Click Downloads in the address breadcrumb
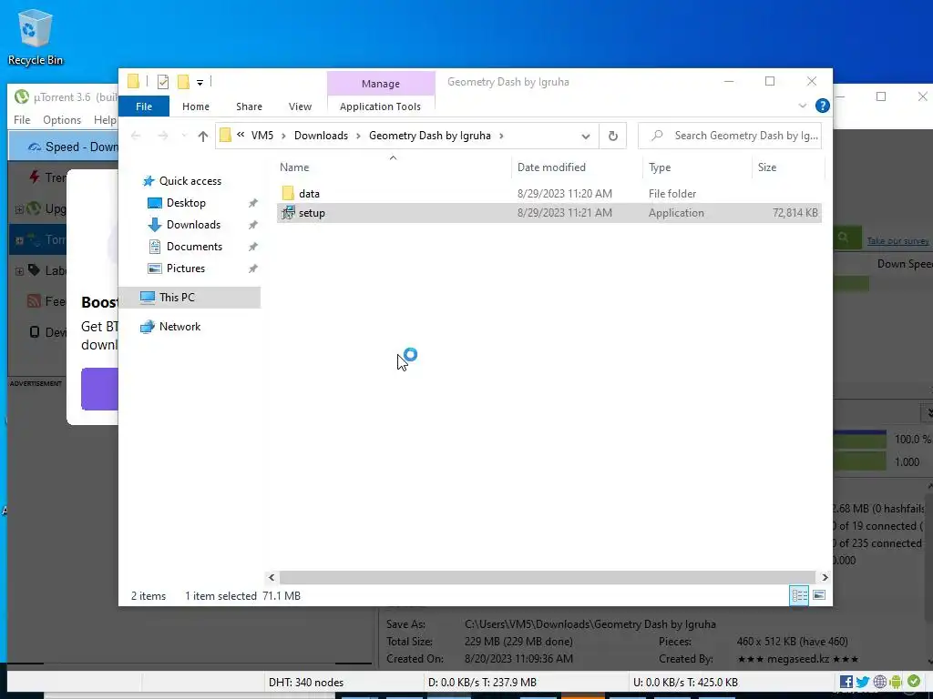The width and height of the screenshot is (933, 699). [x=321, y=136]
